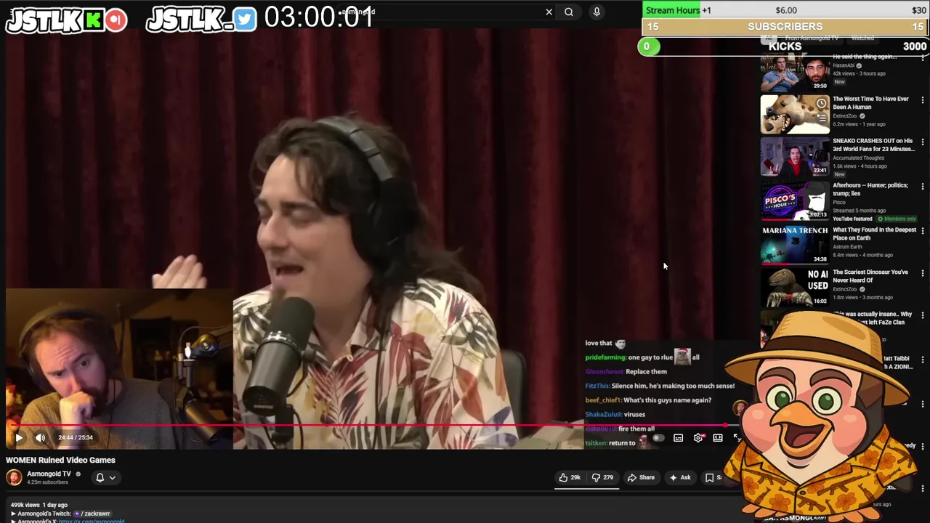Clear the search box with the X icon

pyautogui.click(x=549, y=12)
